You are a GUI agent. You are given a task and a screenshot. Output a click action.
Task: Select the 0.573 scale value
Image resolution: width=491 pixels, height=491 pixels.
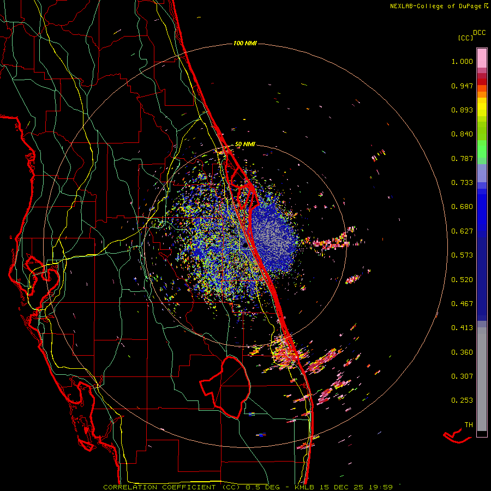[x=462, y=255]
